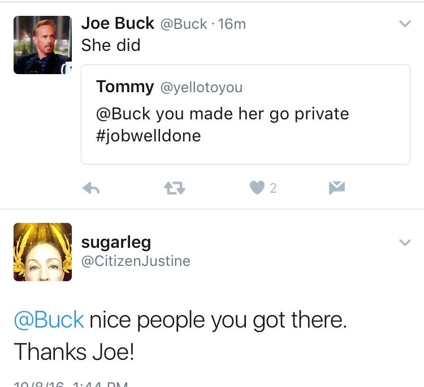Open sugarleg's profile avatar
This screenshot has height=387, width=424.
[42, 252]
